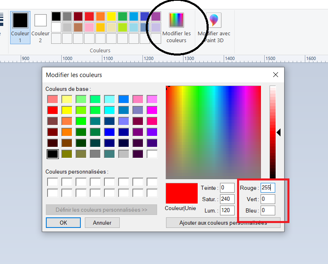Click the luminosity slider arrow
This screenshot has height=264, width=328.
278,132
